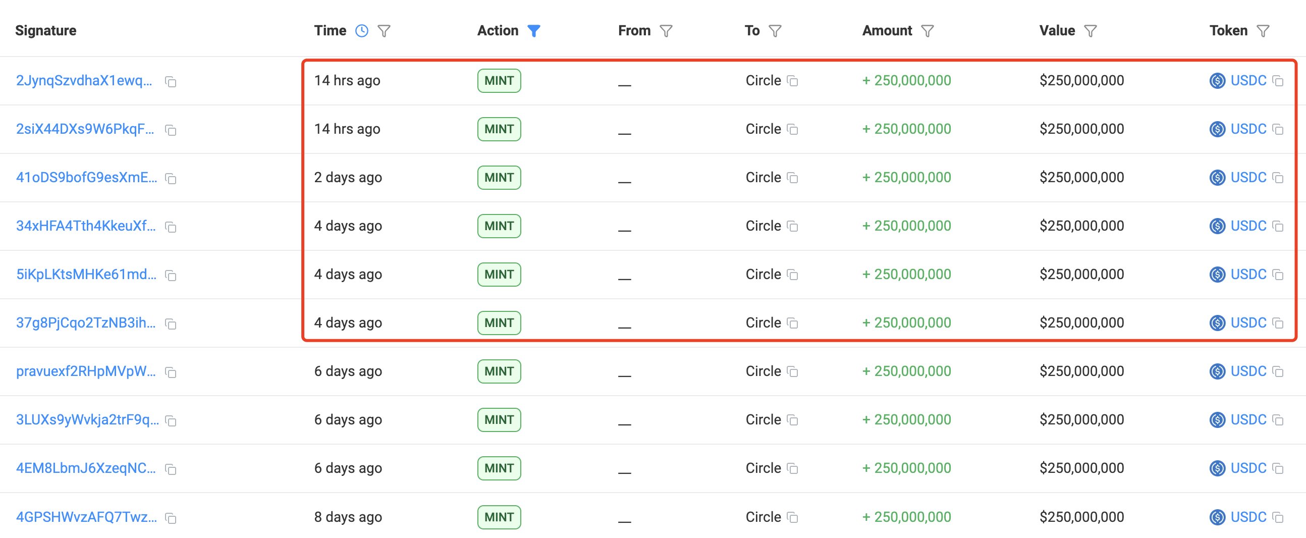Screen dimensions: 1306x538
Task: Click the Value column filter icon
Action: 1091,30
